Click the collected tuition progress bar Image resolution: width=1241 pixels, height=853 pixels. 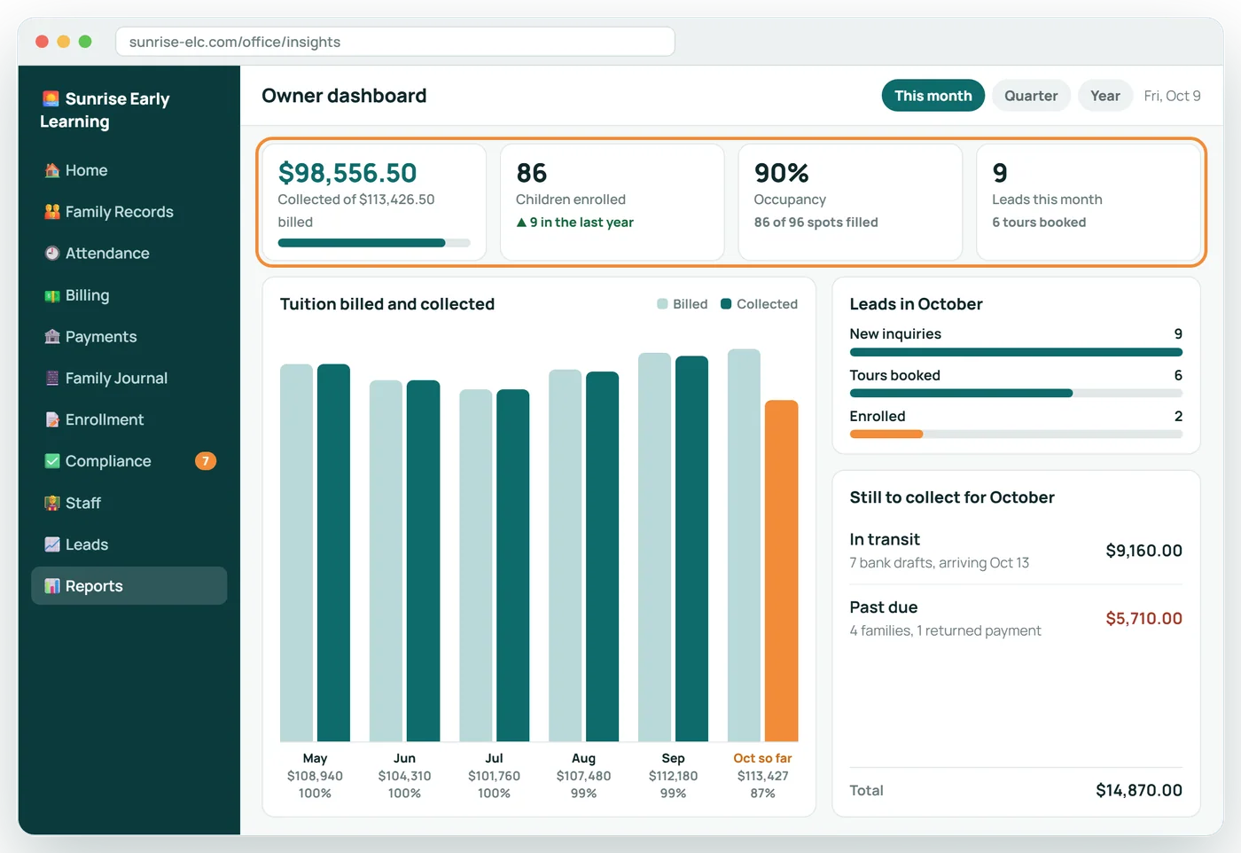click(374, 243)
